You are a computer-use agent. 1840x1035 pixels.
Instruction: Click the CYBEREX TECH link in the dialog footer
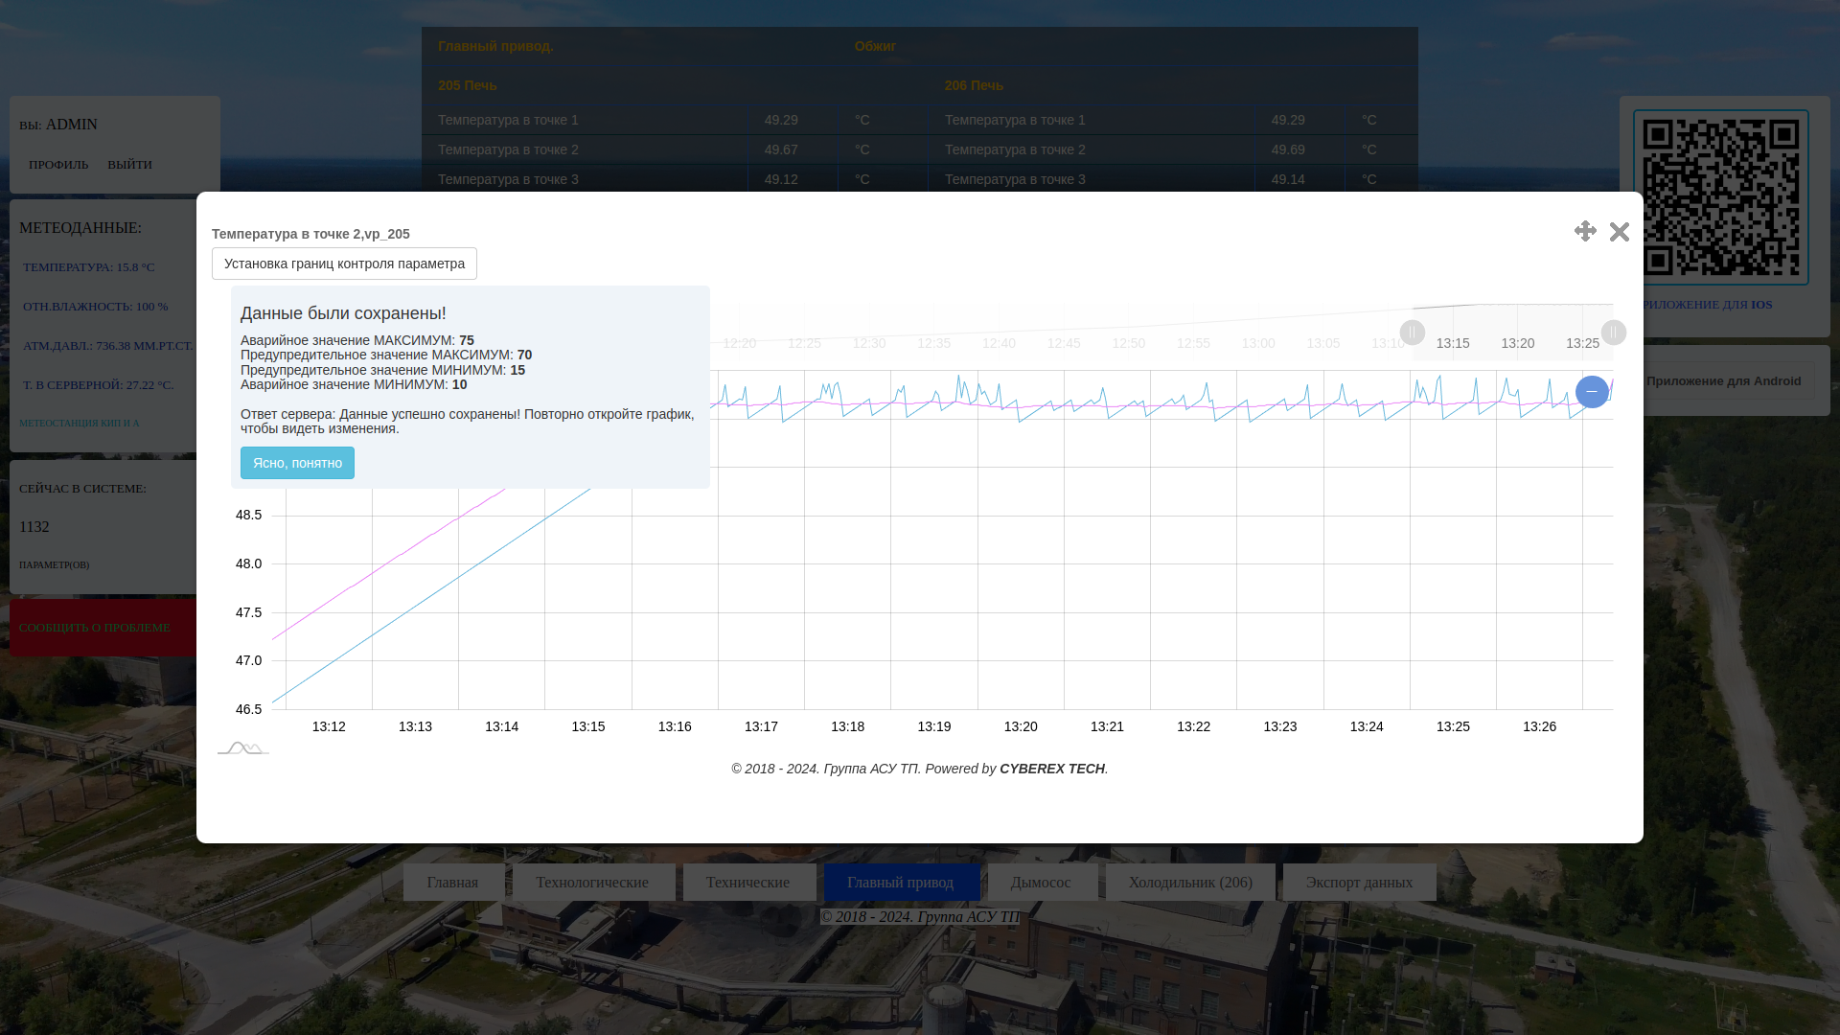click(x=1052, y=769)
